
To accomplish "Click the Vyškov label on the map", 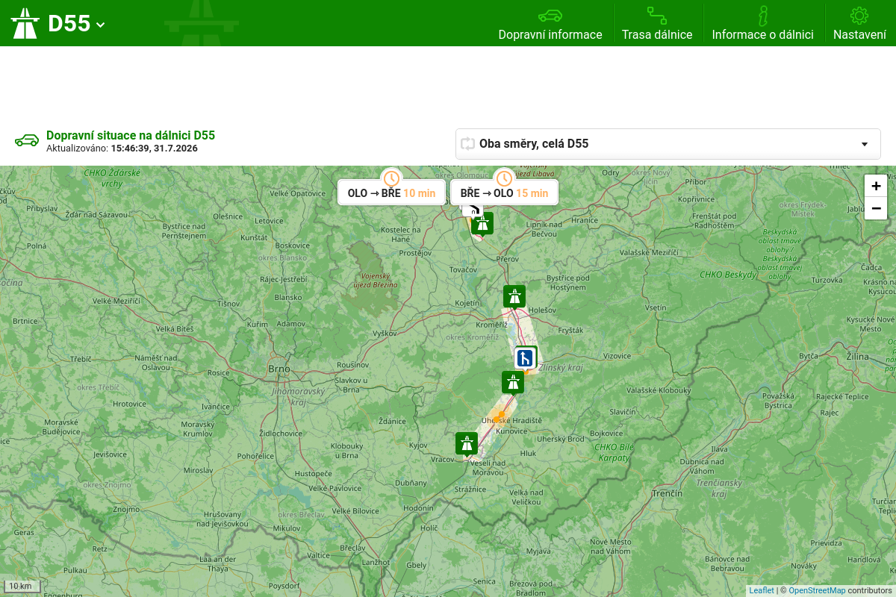I will click(x=384, y=333).
